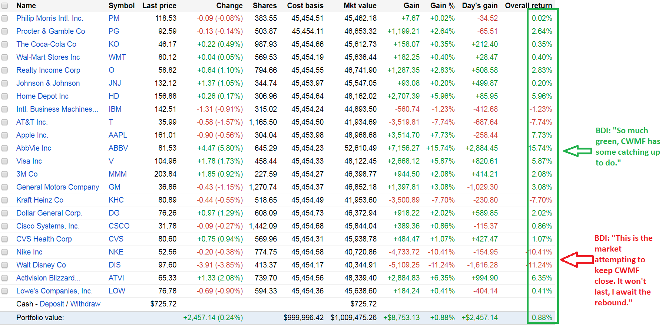Image resolution: width=662 pixels, height=325 pixels.
Task: Click the MMM symbol link
Action: (x=117, y=174)
